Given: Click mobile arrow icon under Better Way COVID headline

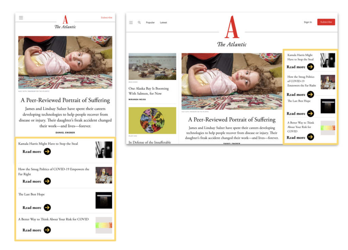Looking at the screenshot, I should click(47, 230).
